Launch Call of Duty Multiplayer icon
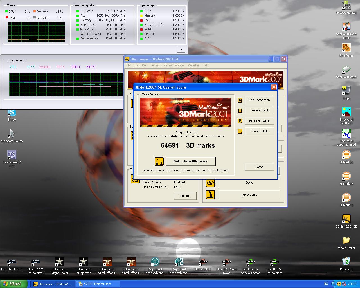The image size is (360, 288). (x=83, y=262)
